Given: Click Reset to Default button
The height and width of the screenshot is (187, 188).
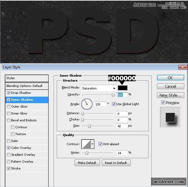Looking at the screenshot, I should (116, 163).
